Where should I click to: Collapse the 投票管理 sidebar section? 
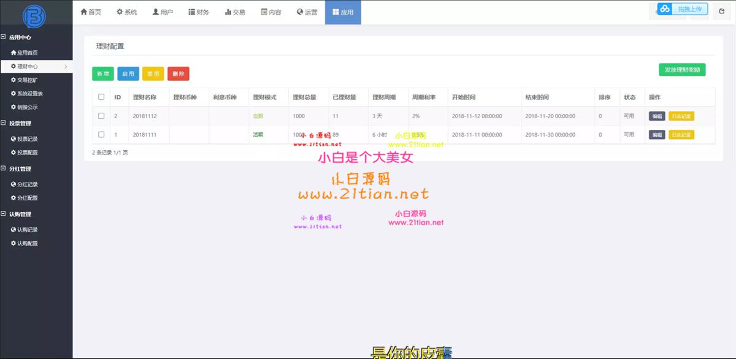4,123
